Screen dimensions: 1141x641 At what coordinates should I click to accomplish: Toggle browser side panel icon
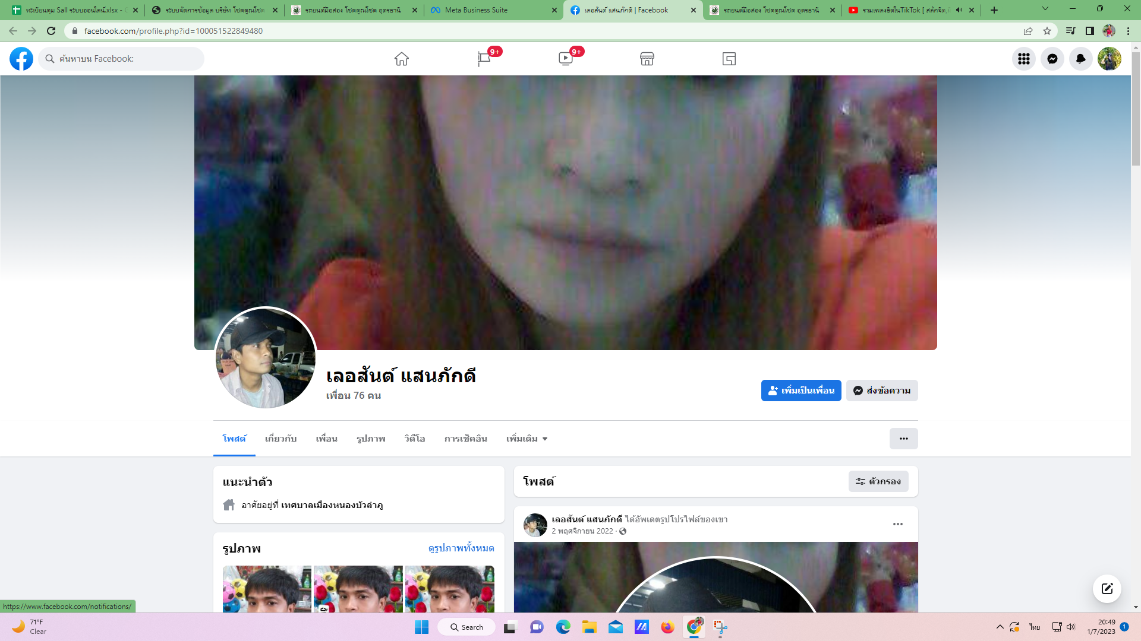click(1090, 31)
